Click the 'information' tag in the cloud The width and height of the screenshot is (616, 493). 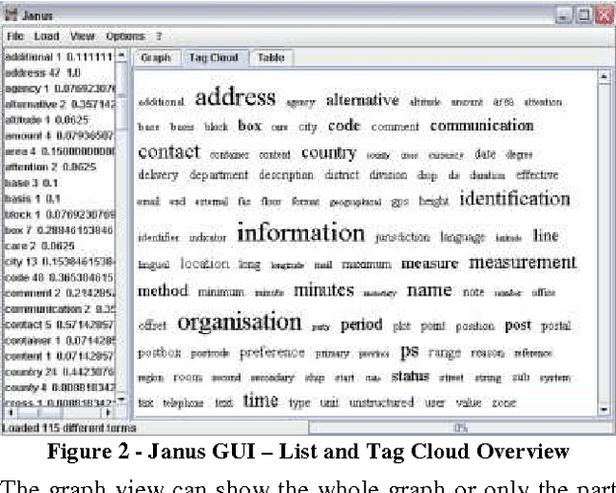(x=300, y=233)
